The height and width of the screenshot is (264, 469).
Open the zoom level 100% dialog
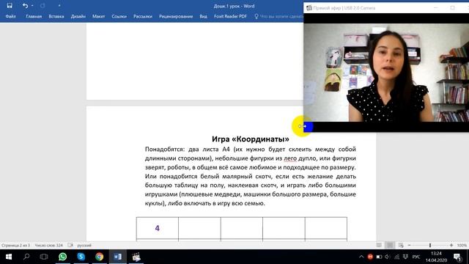pos(462,245)
